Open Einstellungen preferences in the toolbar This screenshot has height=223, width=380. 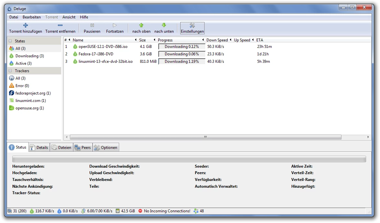coord(192,25)
